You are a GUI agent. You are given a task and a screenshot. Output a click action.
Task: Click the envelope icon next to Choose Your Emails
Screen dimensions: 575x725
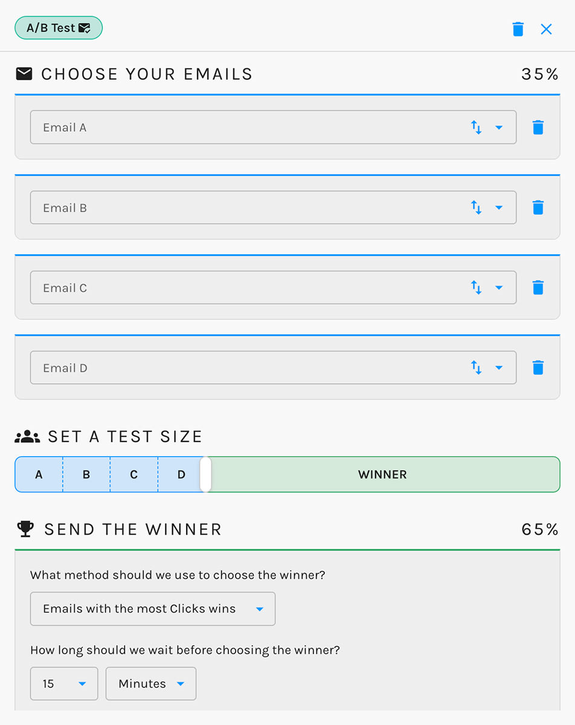click(24, 73)
